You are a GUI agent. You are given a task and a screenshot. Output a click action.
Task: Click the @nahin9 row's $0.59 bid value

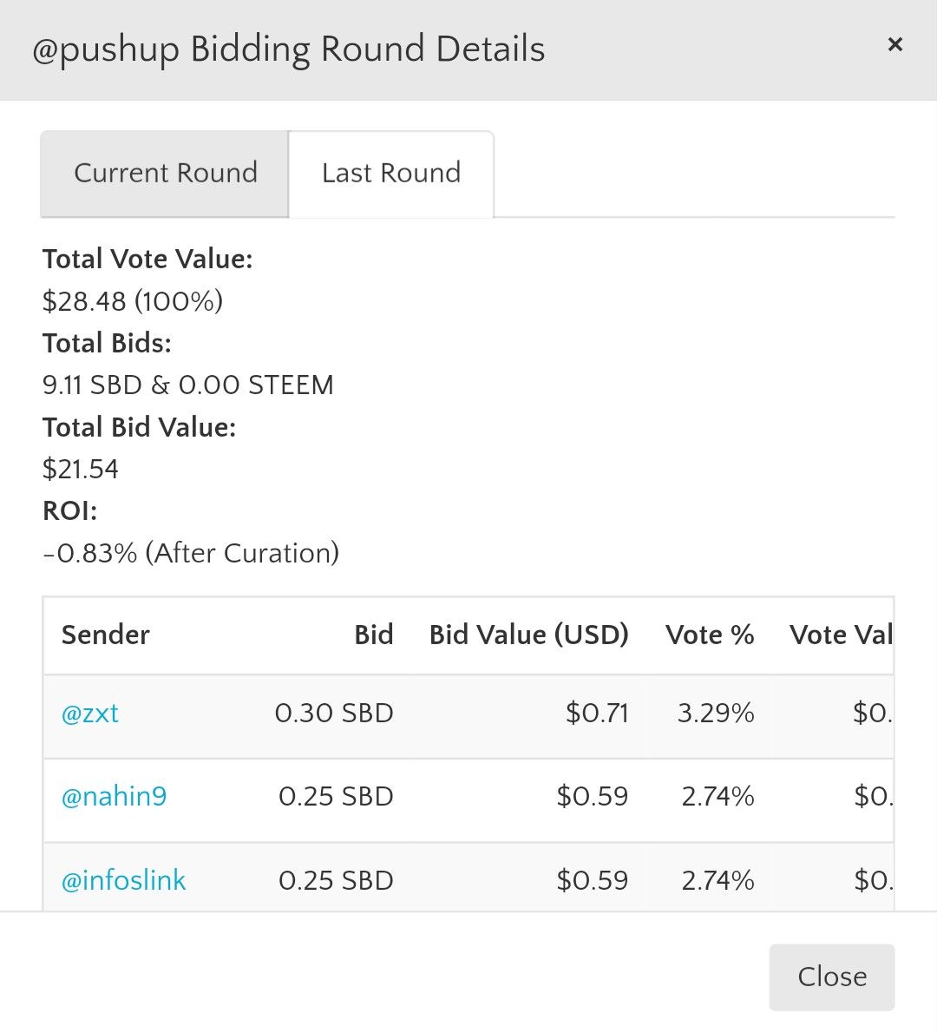point(593,797)
